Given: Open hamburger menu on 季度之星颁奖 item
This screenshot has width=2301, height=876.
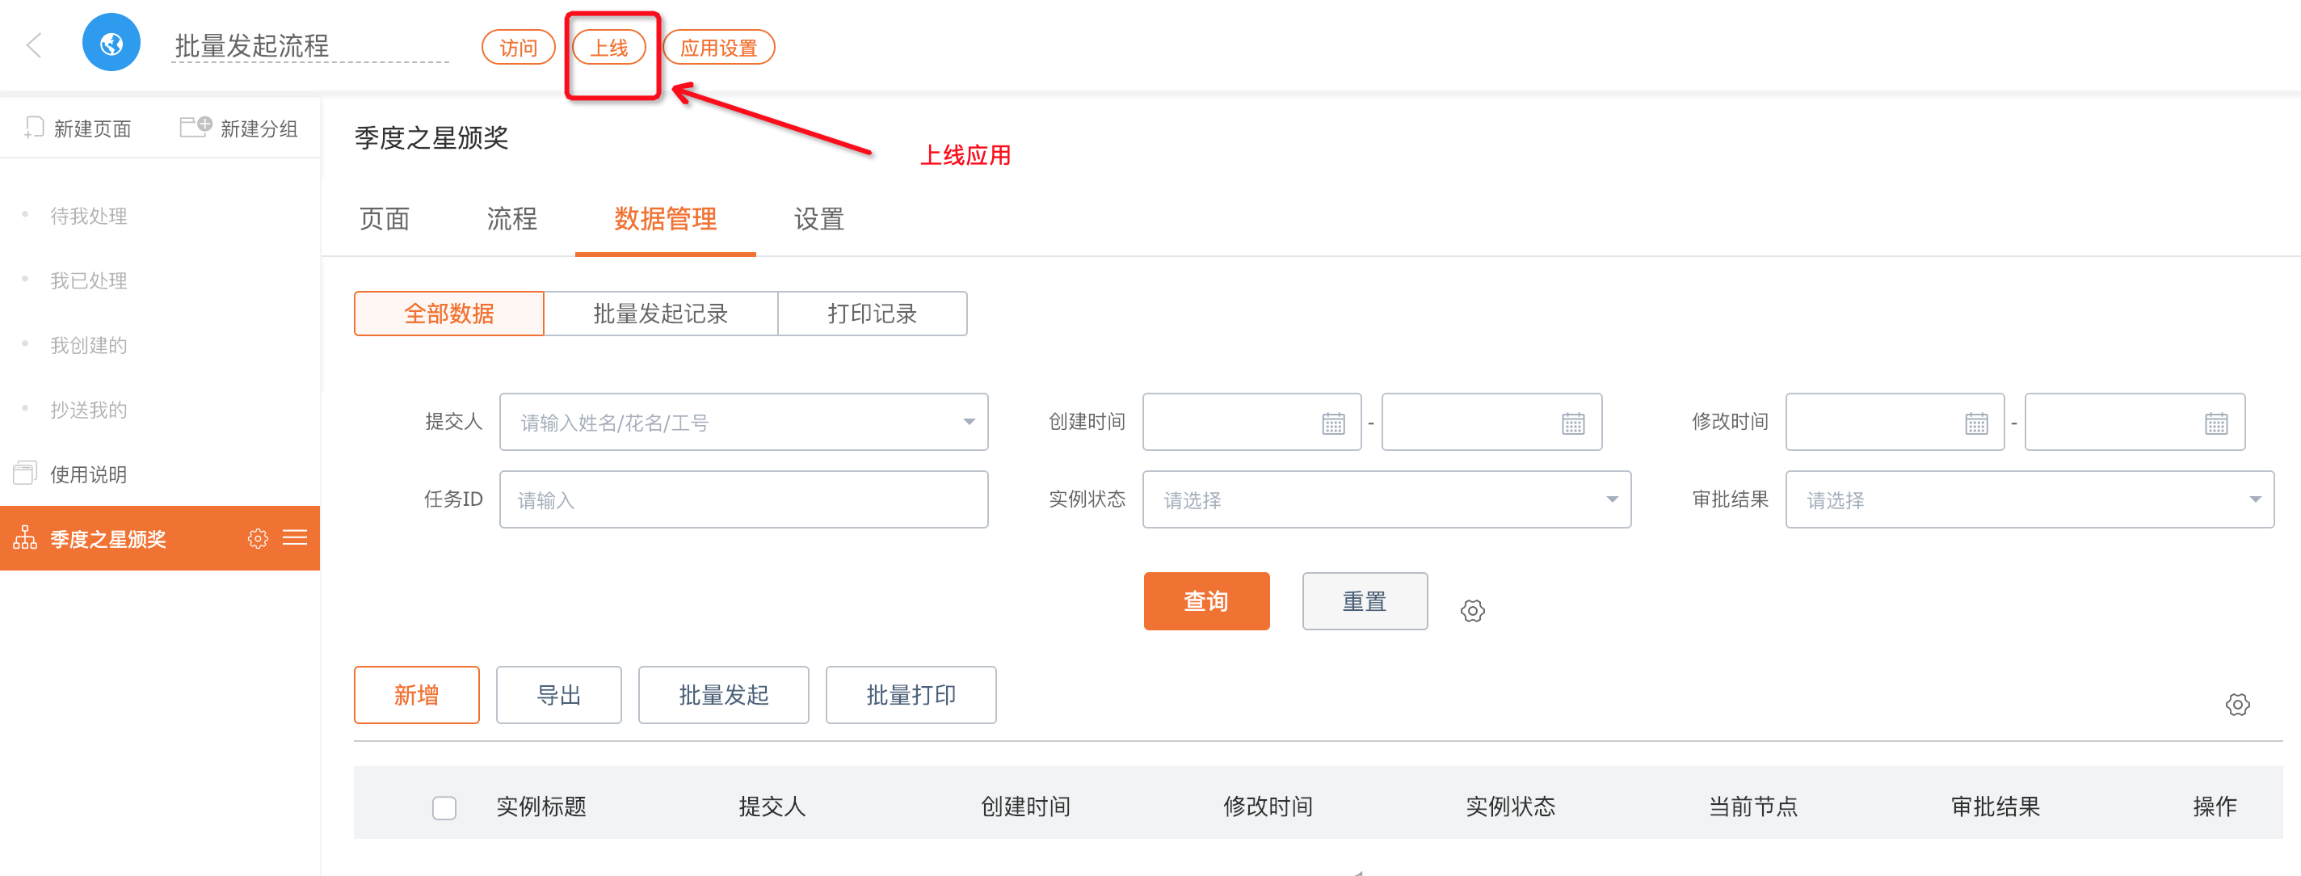Looking at the screenshot, I should (x=295, y=537).
